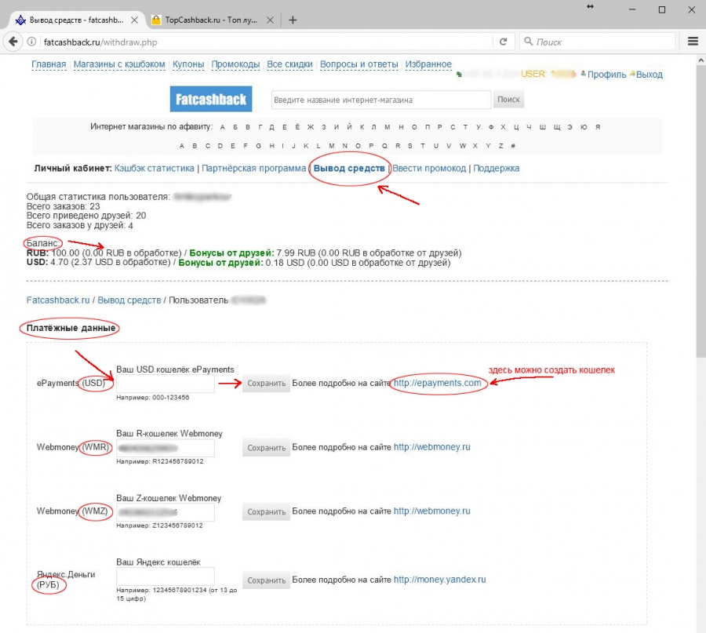Image resolution: width=706 pixels, height=633 pixels.
Task: Click the browser search magnifier icon
Action: point(529,42)
